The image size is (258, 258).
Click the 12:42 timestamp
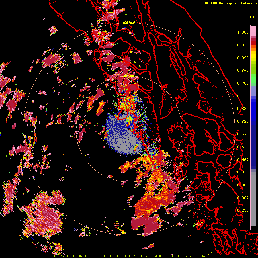pyautogui.click(x=201, y=256)
